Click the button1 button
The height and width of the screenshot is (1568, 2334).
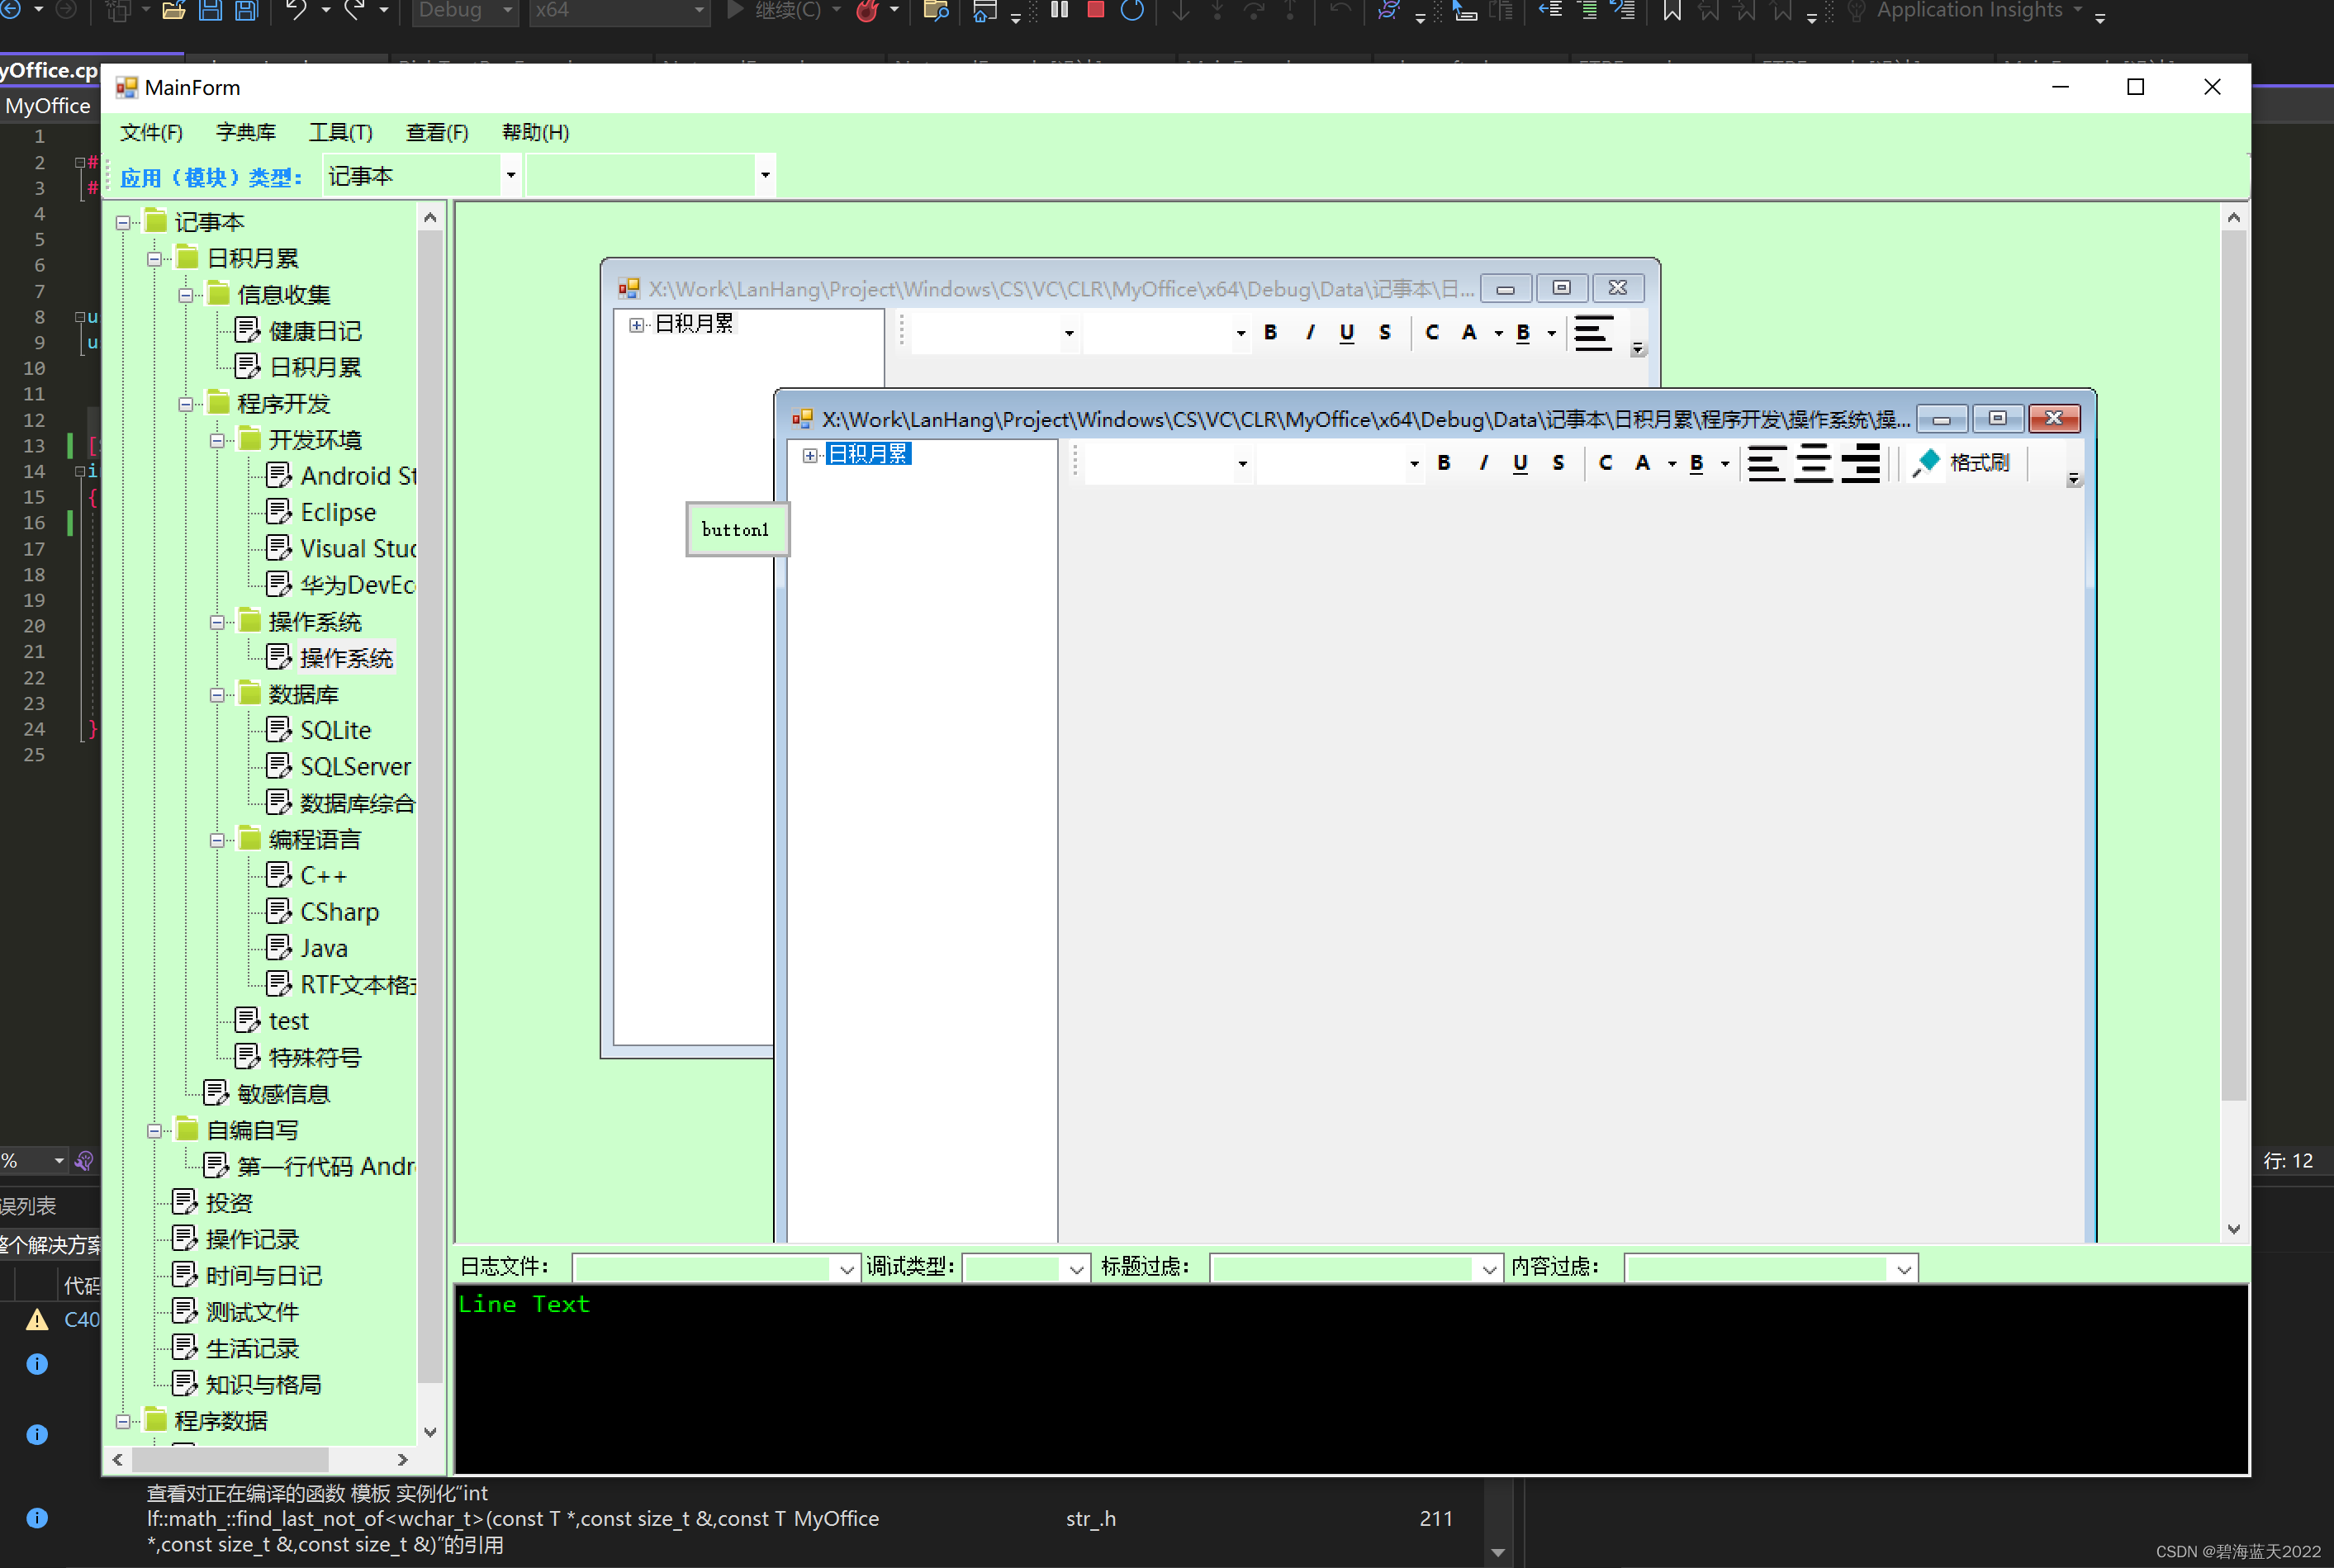(x=735, y=528)
